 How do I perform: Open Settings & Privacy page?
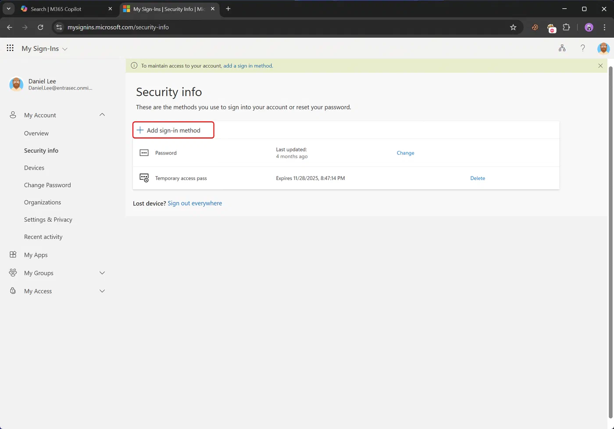48,220
